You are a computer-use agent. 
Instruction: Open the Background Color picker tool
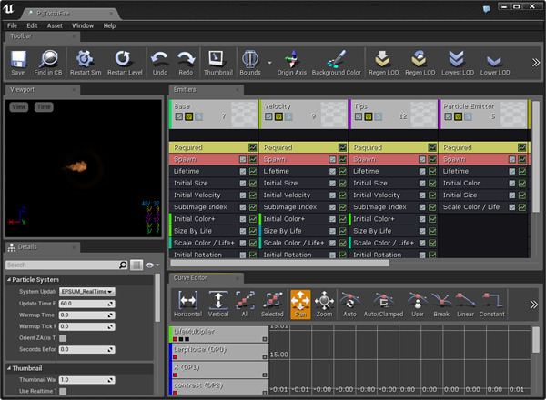coord(336,59)
